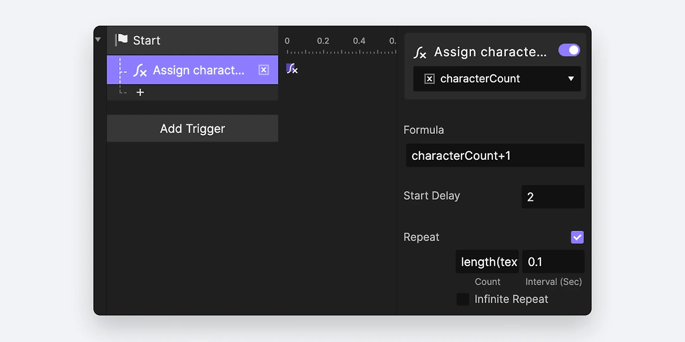Click the dropdown arrow next to characterCount
Screen dimensions: 685x342
tap(571, 79)
